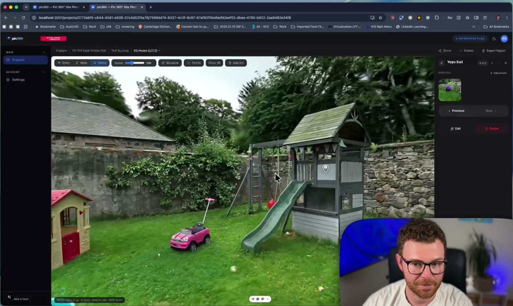Viewport: 513px width, 306px height.
Task: Open Cambridge Dictionary bookmark
Action: pos(155,27)
